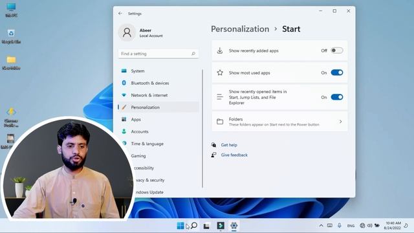Viewport: 414px width, 233px height.
Task: Open taskbar Search
Action: [194, 226]
